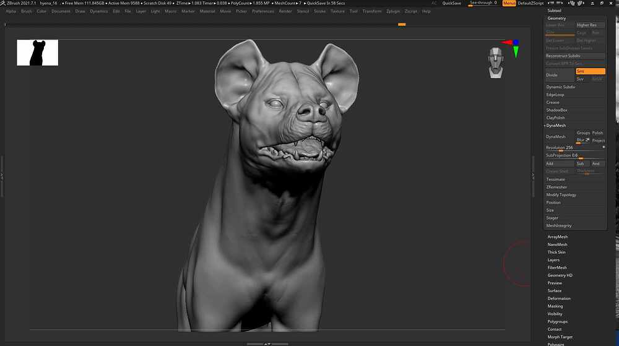The height and width of the screenshot is (346, 619).
Task: Expand the MeshIntegrity section
Action: coord(559,226)
